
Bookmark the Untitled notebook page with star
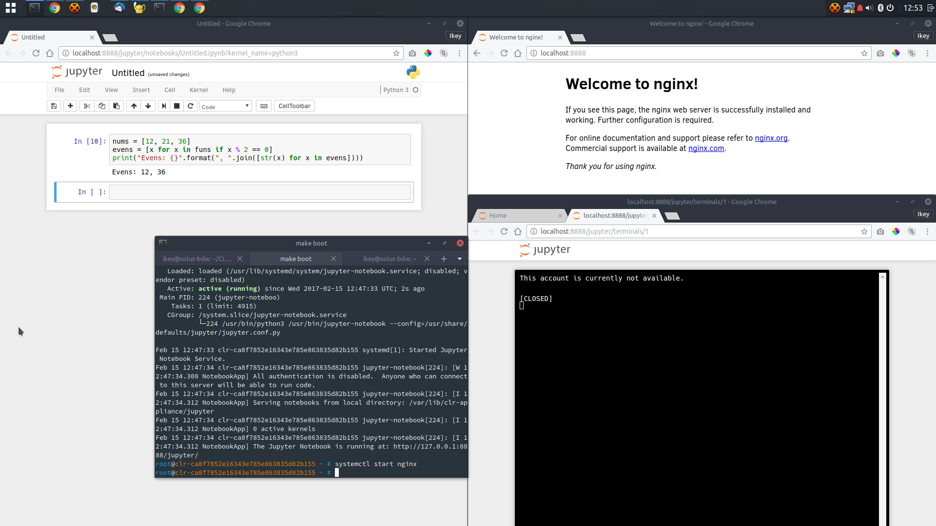[396, 53]
